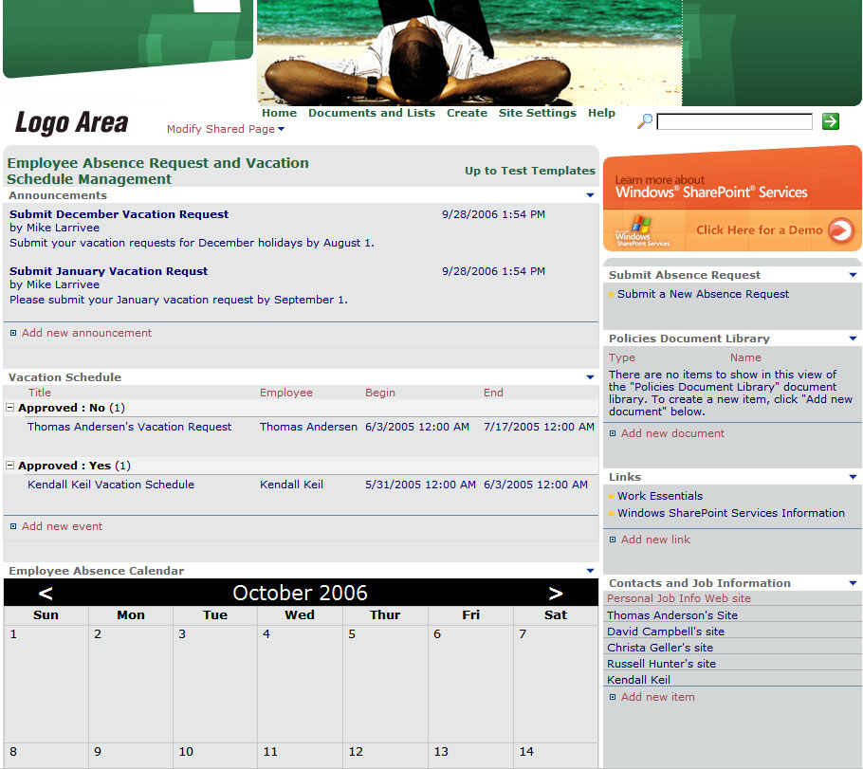Sort Vacation Schedule by Begin column
Image resolution: width=863 pixels, height=769 pixels.
click(380, 393)
